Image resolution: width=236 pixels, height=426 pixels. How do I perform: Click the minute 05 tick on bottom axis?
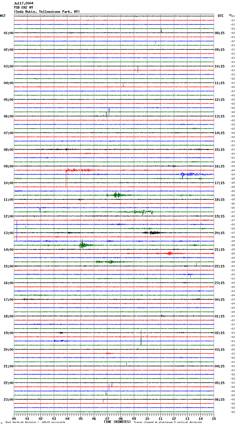pos(81,419)
